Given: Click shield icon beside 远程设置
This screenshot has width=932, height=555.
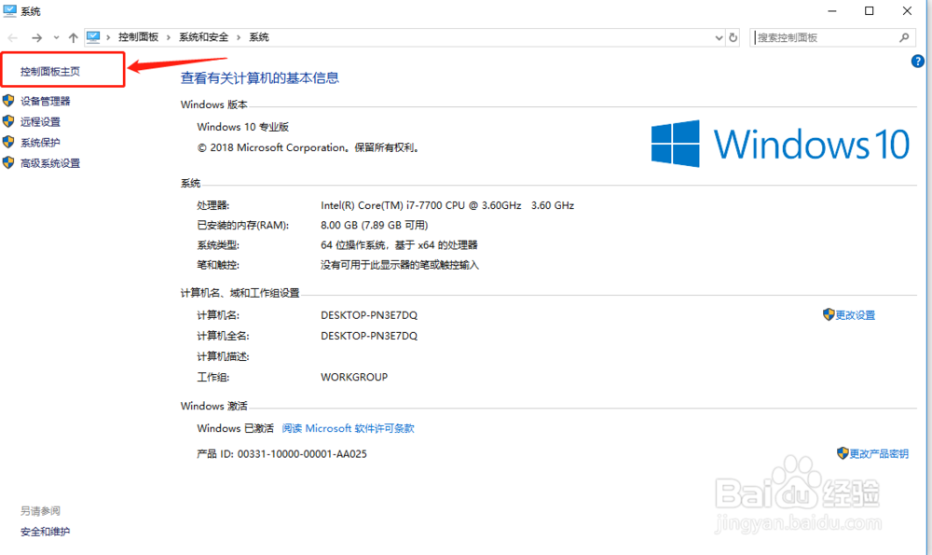Looking at the screenshot, I should 8,121.
